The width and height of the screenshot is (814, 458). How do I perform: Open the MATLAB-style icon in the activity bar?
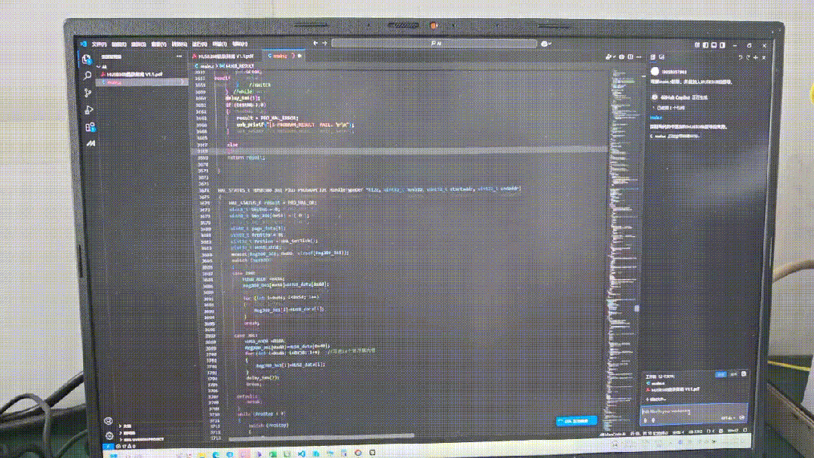point(91,143)
